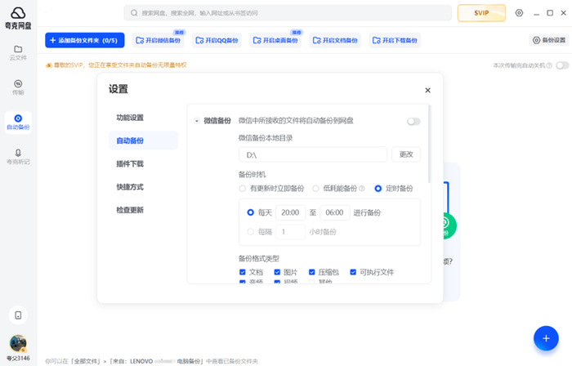Click the D:\ backup directory field
Viewport: 572px width, 366px height.
[313, 154]
